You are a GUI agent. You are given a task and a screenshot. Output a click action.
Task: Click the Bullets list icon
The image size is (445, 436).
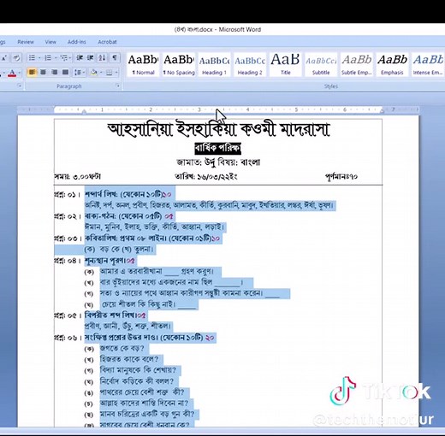click(32, 58)
